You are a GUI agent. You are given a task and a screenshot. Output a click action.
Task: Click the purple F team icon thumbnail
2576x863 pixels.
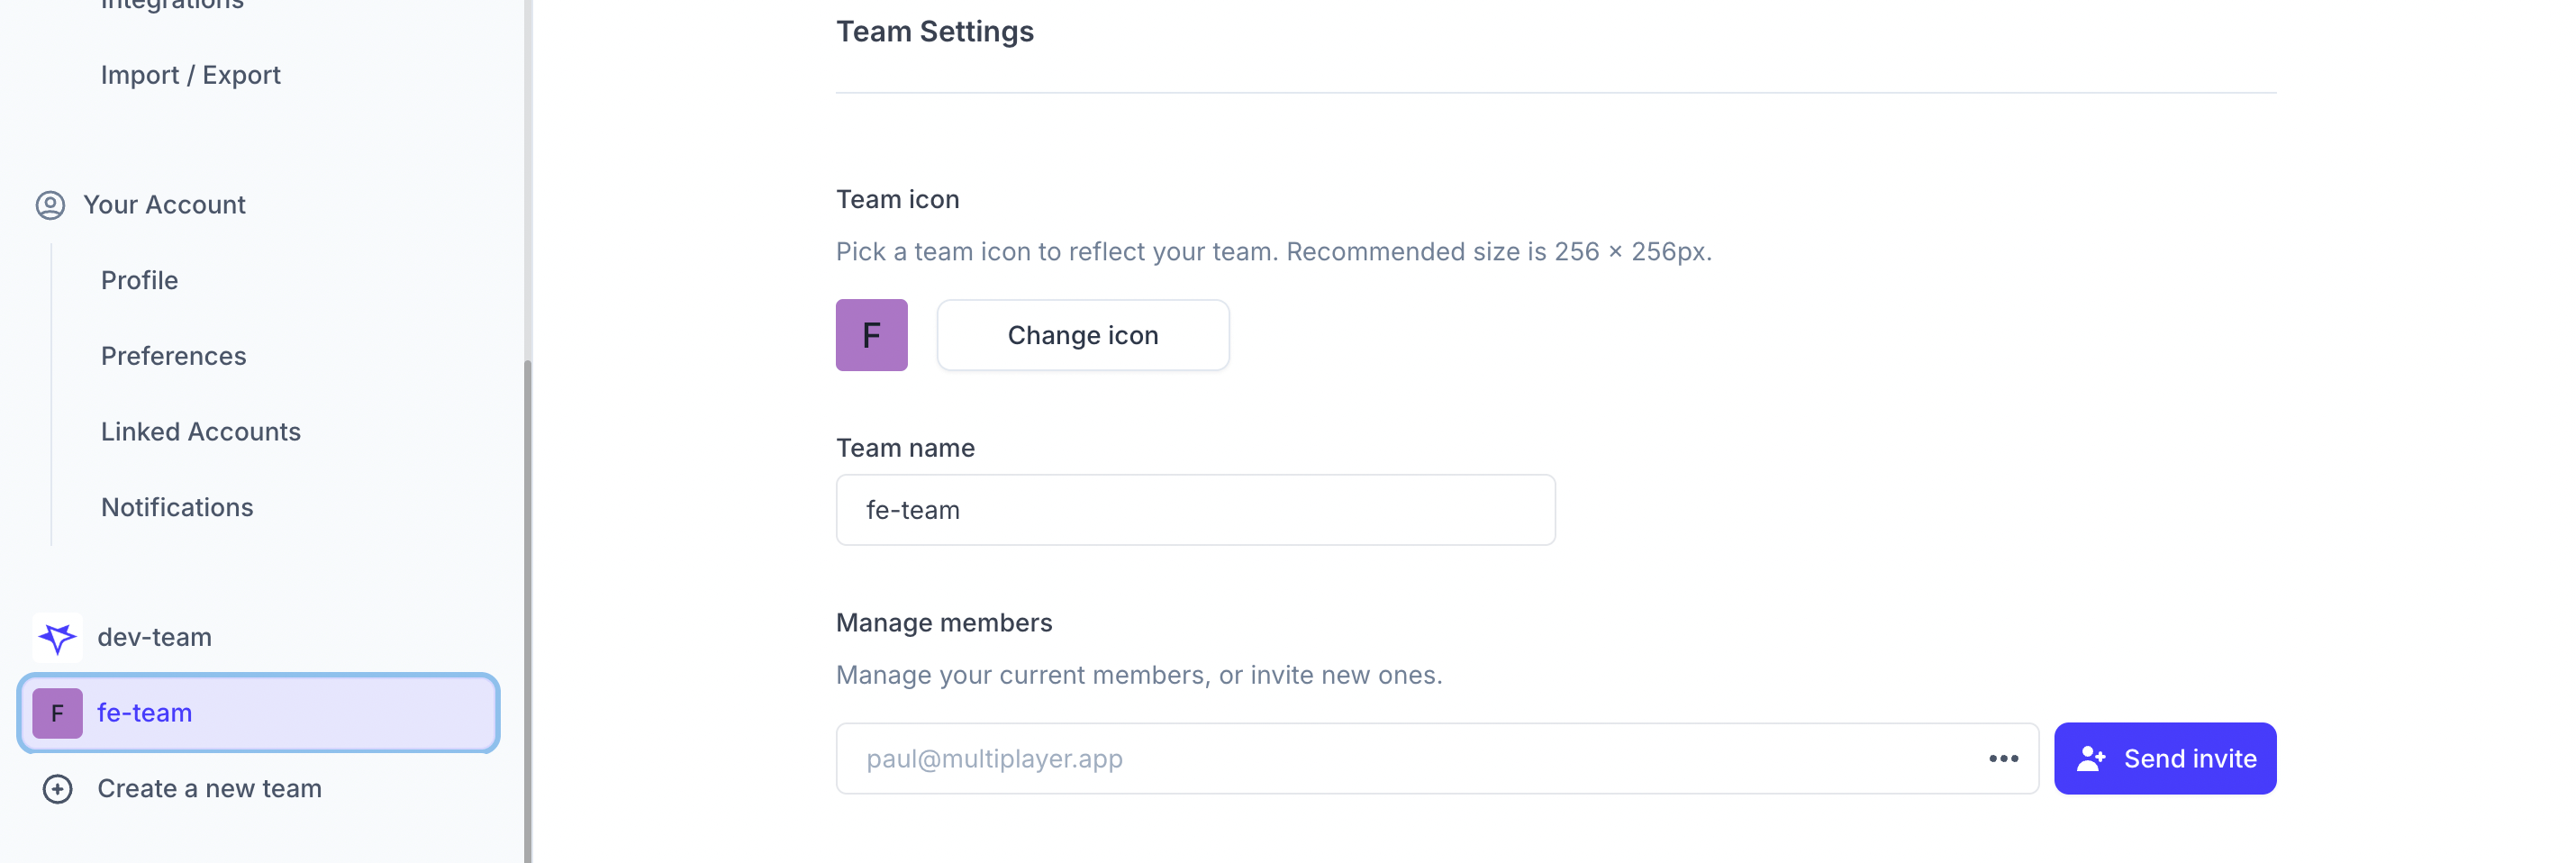click(x=871, y=335)
